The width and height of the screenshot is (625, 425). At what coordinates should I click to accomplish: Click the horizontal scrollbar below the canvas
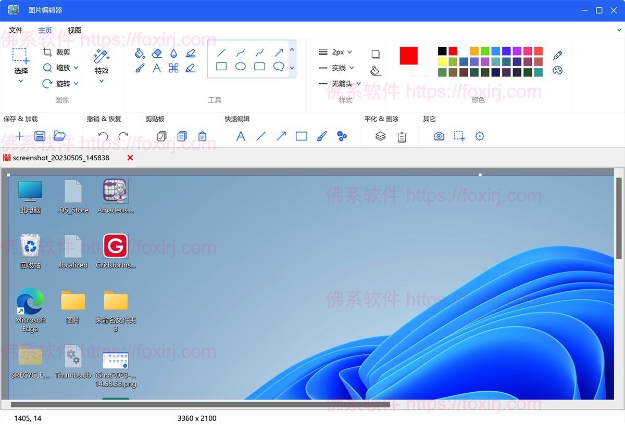tap(198, 405)
